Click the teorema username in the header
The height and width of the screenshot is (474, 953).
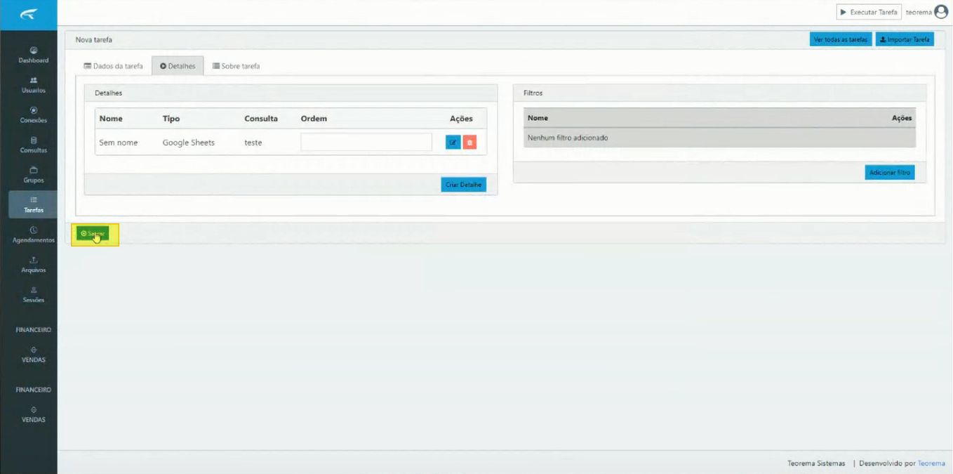919,12
